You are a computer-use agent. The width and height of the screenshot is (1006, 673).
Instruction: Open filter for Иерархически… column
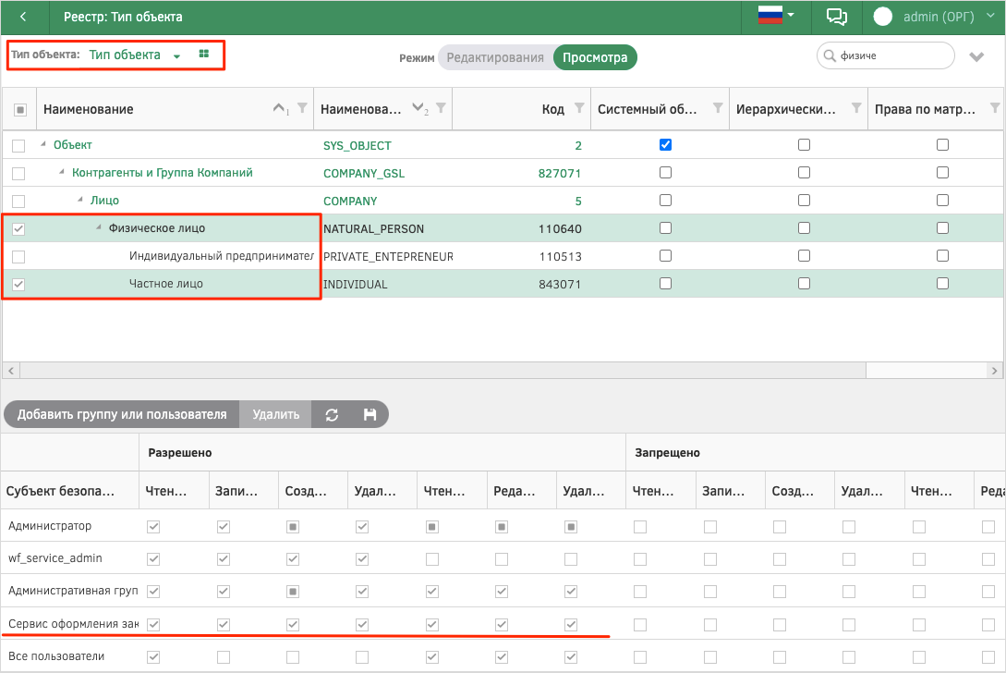(x=856, y=108)
